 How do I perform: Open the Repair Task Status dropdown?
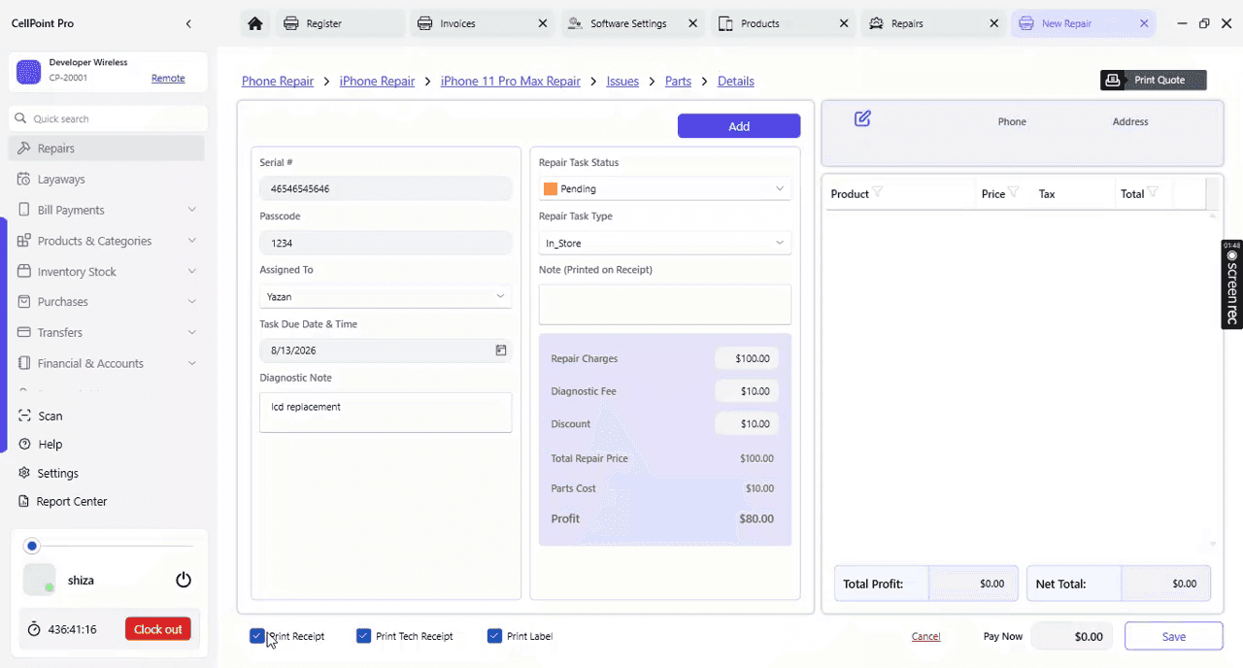[665, 188]
